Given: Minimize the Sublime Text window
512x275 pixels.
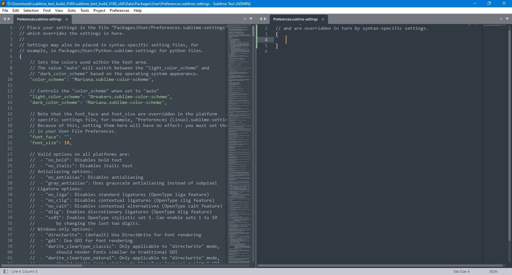Looking at the screenshot, I should click(475, 4).
